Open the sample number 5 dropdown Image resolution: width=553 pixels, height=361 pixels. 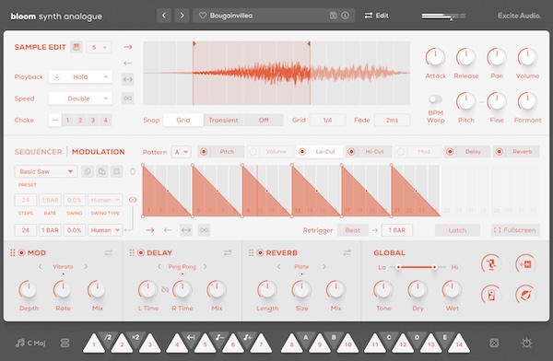pyautogui.click(x=99, y=47)
